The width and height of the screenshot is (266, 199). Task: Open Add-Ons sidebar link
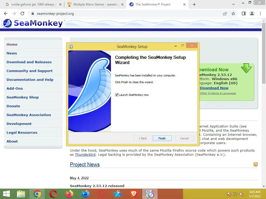tap(15, 88)
